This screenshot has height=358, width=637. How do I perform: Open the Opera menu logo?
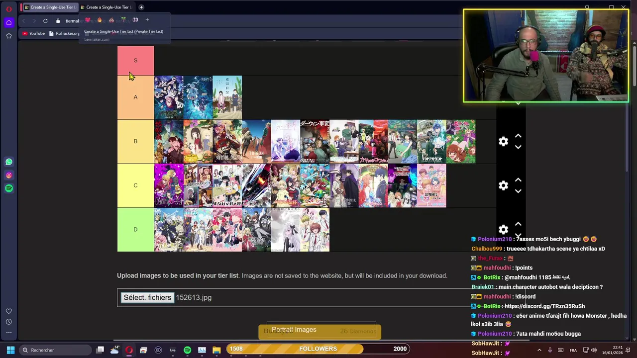8,9
